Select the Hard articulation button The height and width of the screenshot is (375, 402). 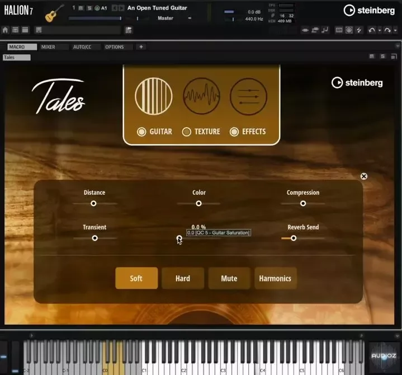tap(183, 278)
